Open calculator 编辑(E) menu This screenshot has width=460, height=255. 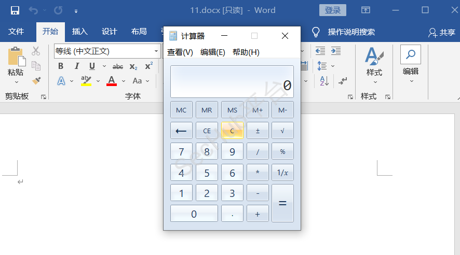click(213, 52)
